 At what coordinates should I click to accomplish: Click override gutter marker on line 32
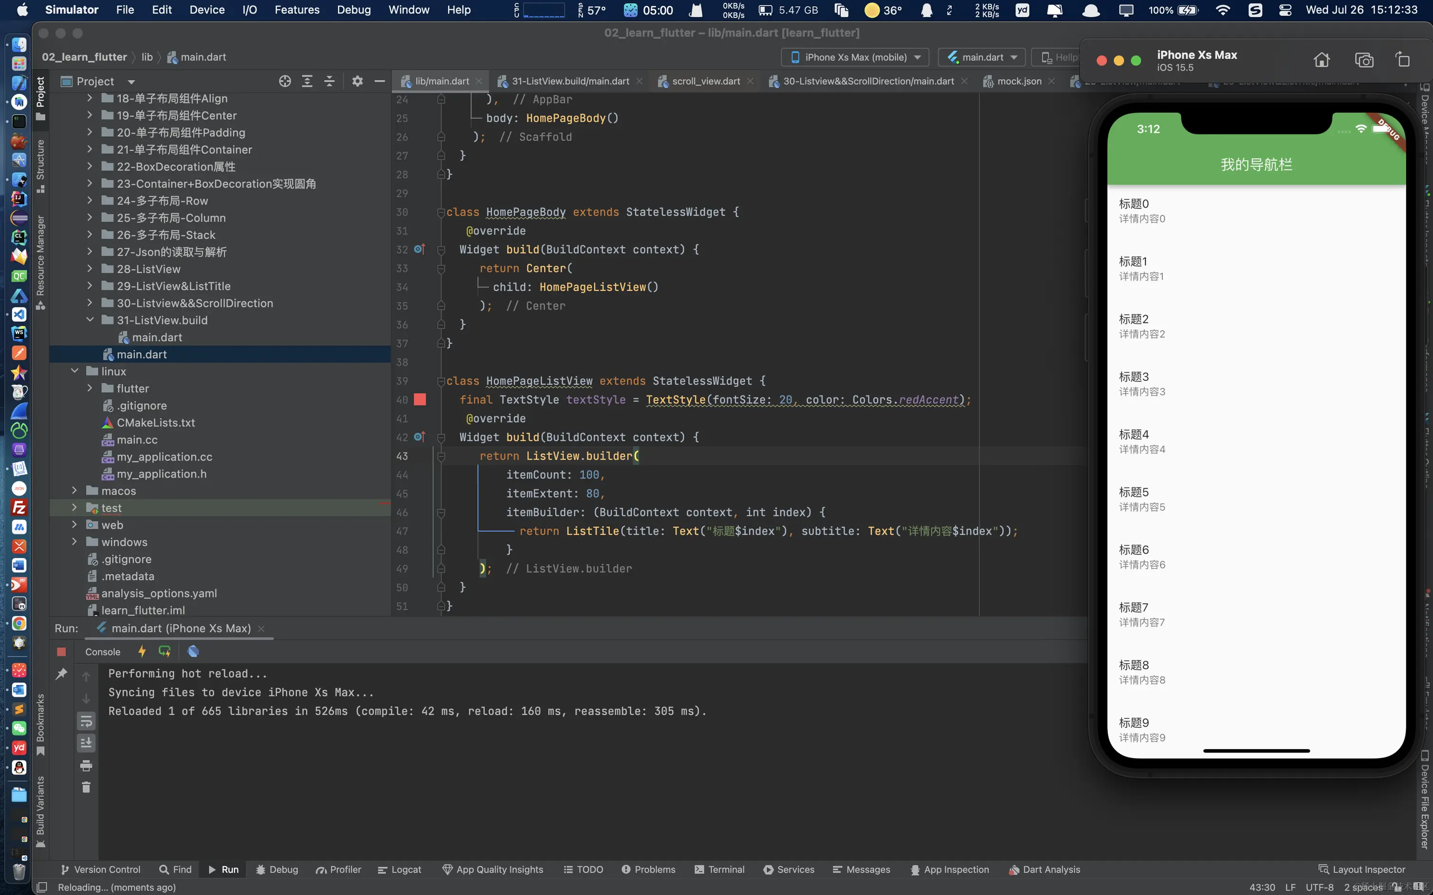click(x=419, y=249)
